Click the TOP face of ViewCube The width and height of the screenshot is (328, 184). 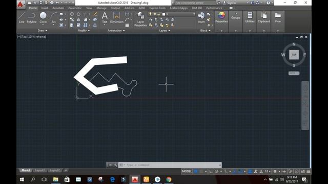tap(294, 55)
